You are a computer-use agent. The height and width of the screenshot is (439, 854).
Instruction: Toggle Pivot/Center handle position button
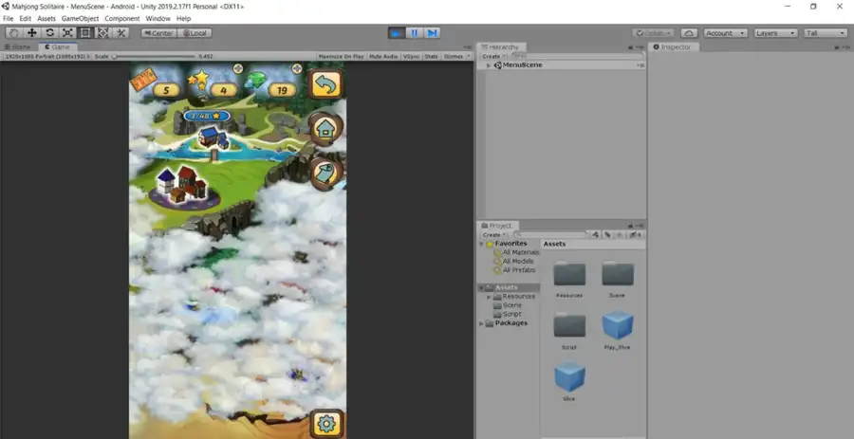point(158,33)
